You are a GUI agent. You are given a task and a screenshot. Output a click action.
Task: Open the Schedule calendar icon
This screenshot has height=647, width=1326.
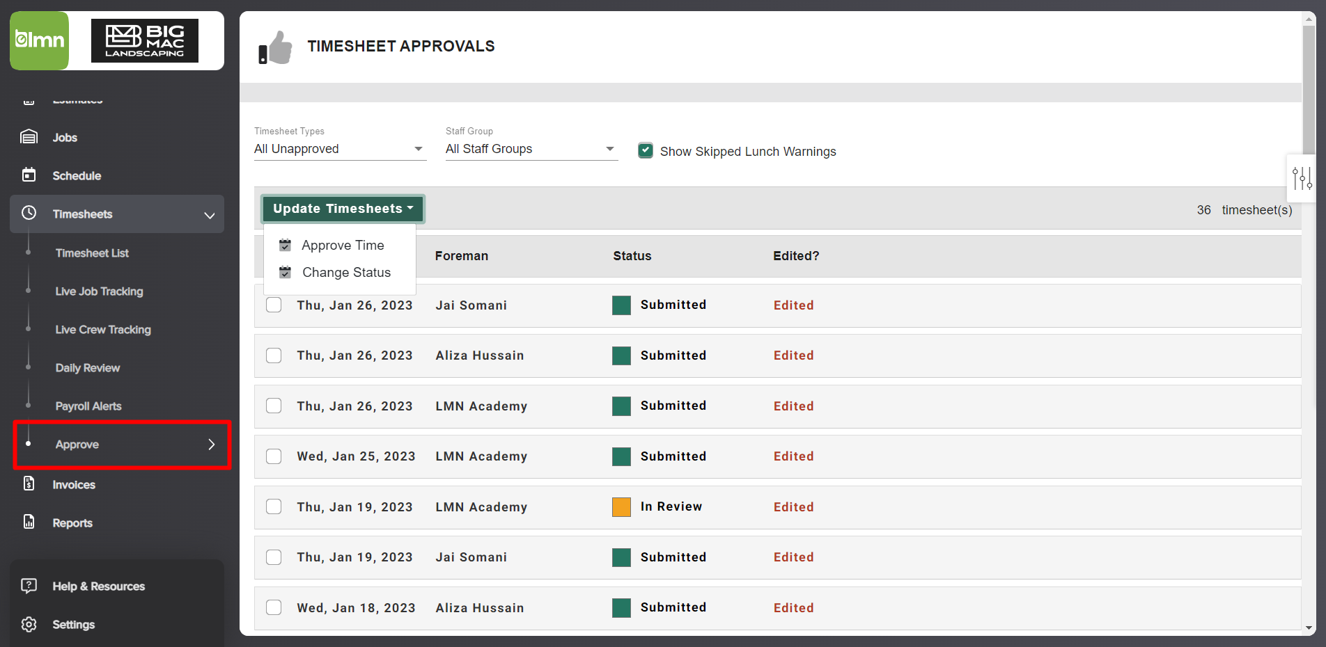click(x=29, y=175)
